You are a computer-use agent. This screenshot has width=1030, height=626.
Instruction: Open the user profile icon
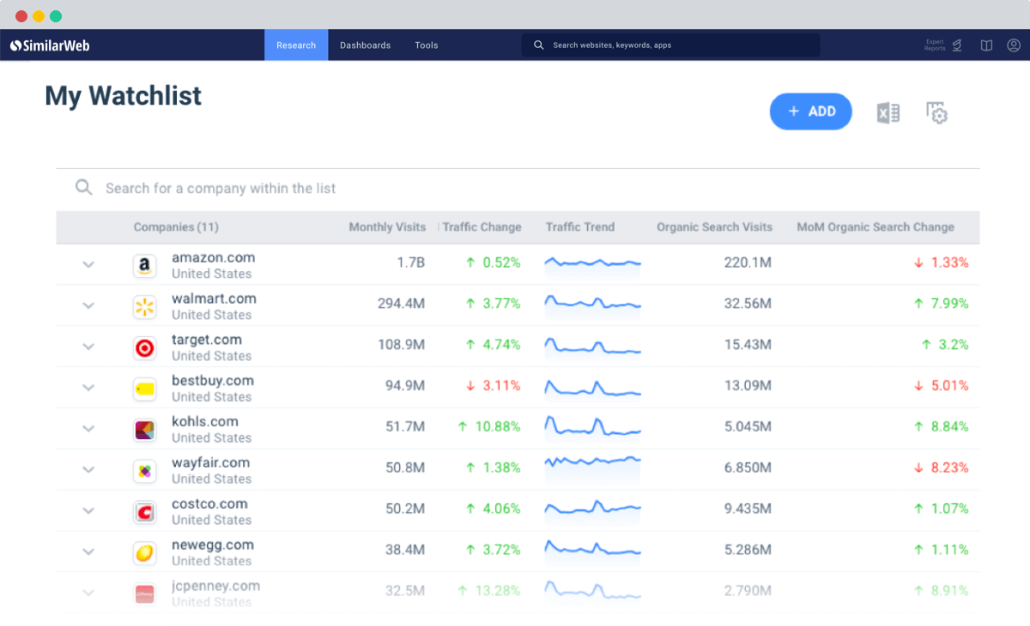[1014, 45]
